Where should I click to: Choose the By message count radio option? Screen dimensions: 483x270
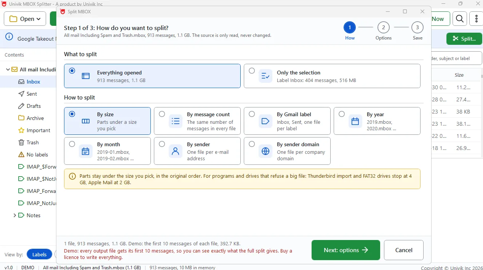point(162,114)
